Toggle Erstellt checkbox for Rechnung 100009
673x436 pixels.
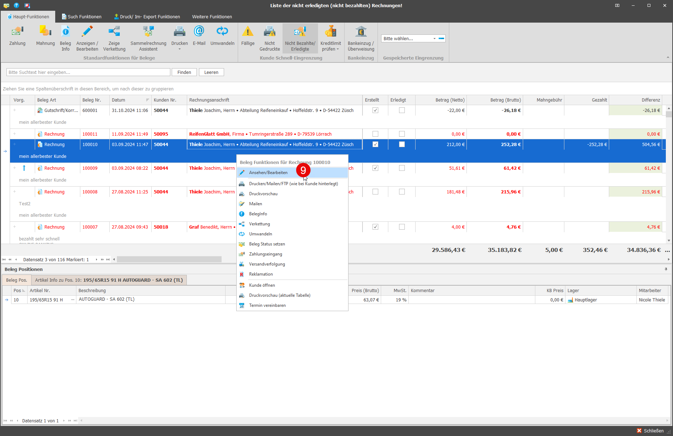click(375, 168)
